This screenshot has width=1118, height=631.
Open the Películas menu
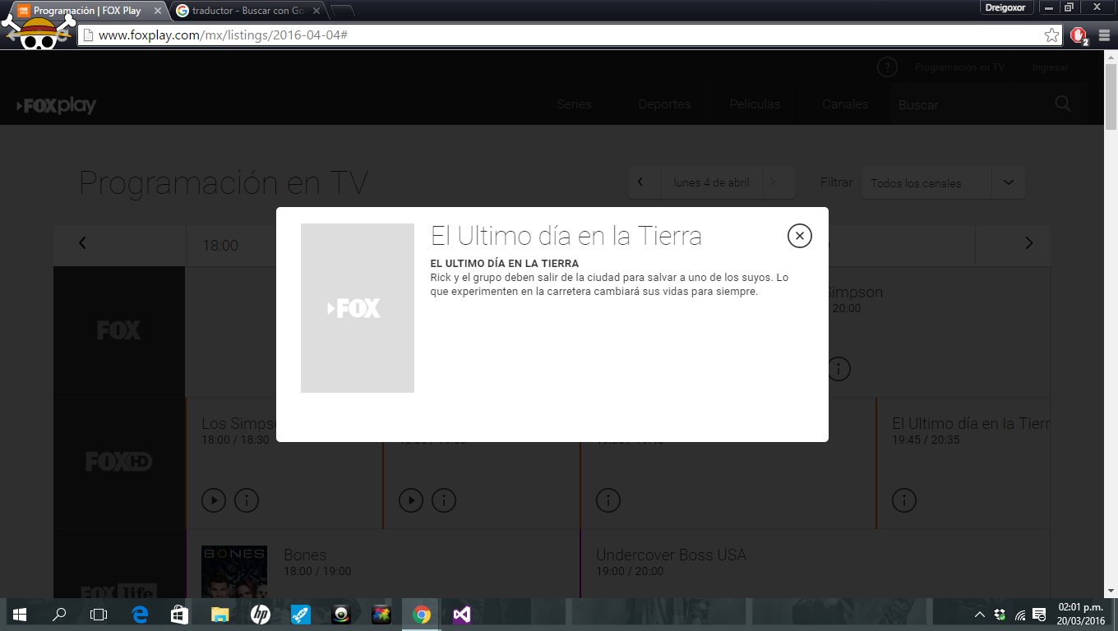click(755, 104)
